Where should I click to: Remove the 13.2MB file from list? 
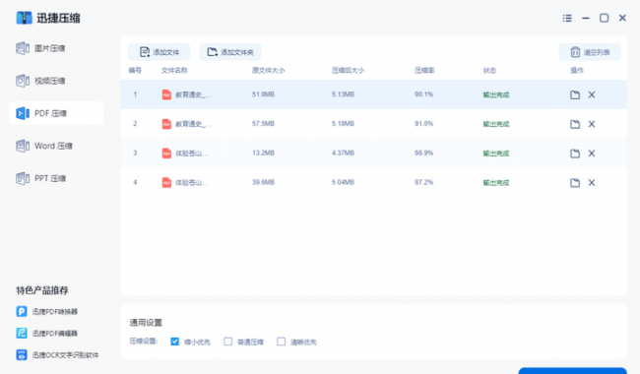[592, 154]
